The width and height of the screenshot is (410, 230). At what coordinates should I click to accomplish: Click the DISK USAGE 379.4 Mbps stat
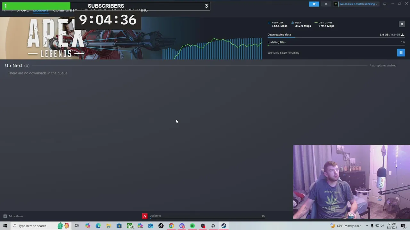pyautogui.click(x=324, y=24)
